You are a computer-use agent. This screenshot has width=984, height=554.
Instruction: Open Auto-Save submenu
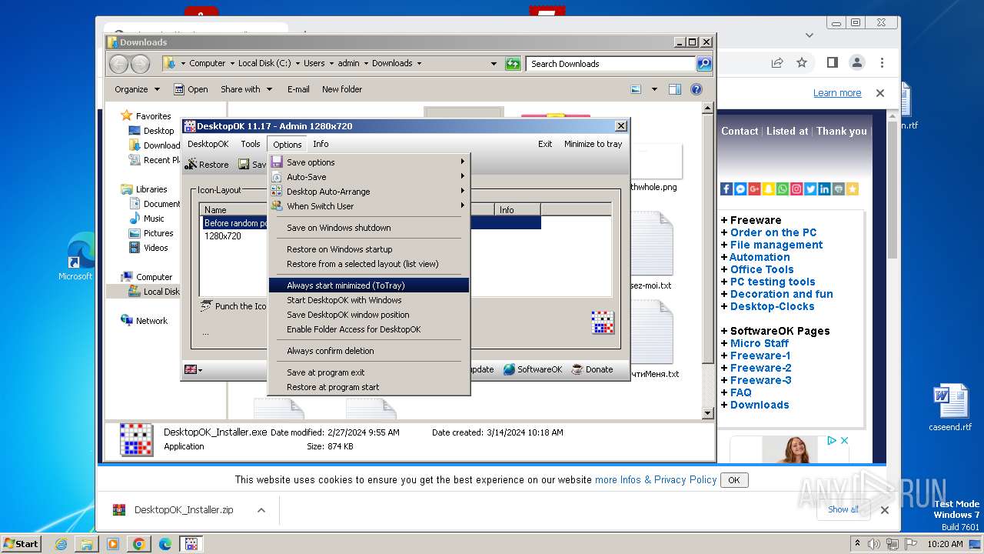(x=368, y=177)
